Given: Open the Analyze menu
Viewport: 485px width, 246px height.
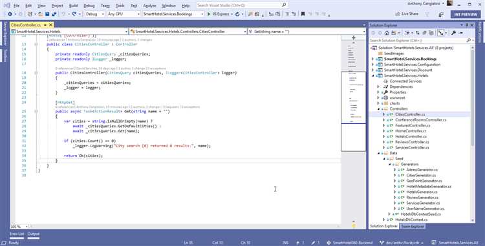Looking at the screenshot, I should [x=150, y=6].
